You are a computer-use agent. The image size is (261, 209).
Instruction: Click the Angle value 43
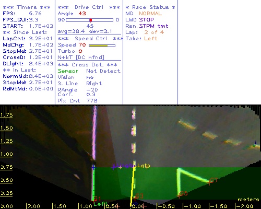click(82, 14)
